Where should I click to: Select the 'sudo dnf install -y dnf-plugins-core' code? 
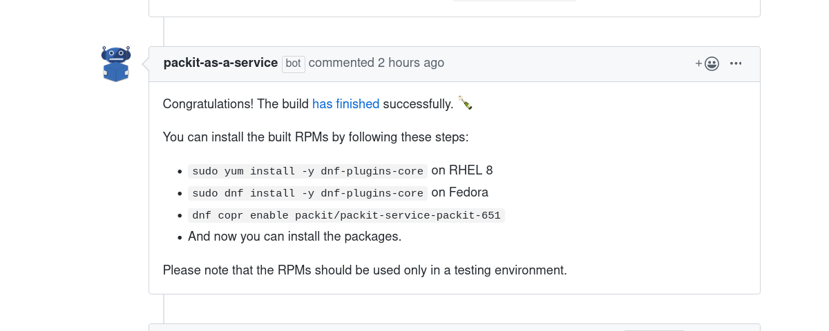[307, 193]
